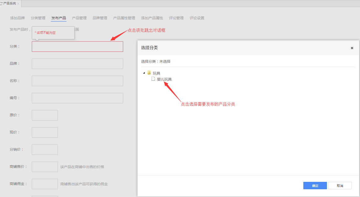360x197 pixels.
Task: Click the 商铺售价 input box
Action: click(45, 167)
